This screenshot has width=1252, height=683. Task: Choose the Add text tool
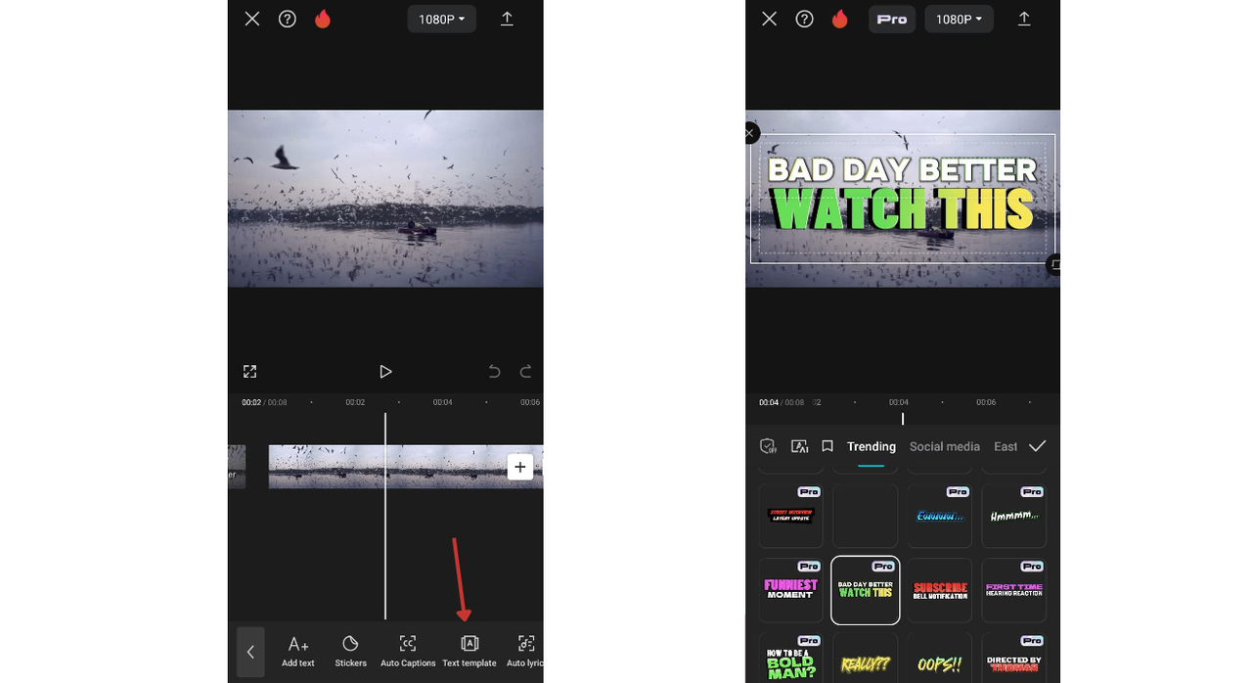298,651
